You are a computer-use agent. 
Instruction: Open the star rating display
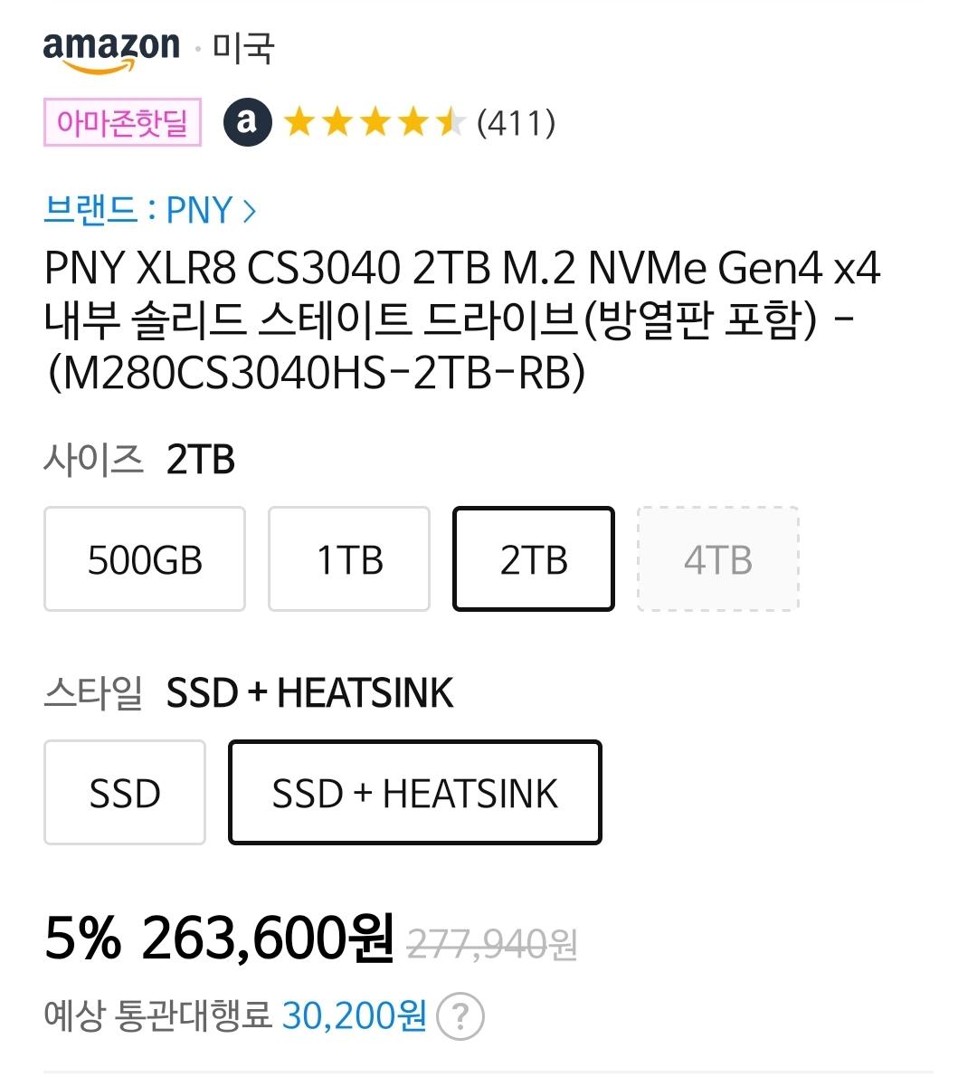374,123
